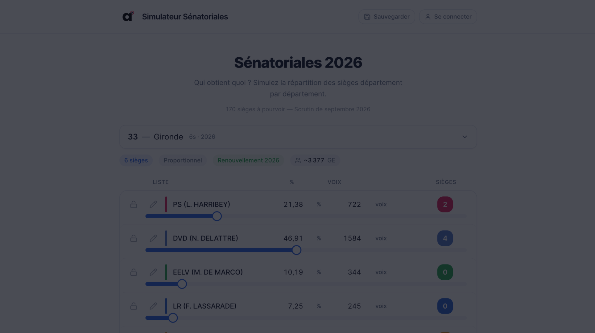The width and height of the screenshot is (595, 333).
Task: Click the PS seats badge showing 2
Action: point(445,204)
